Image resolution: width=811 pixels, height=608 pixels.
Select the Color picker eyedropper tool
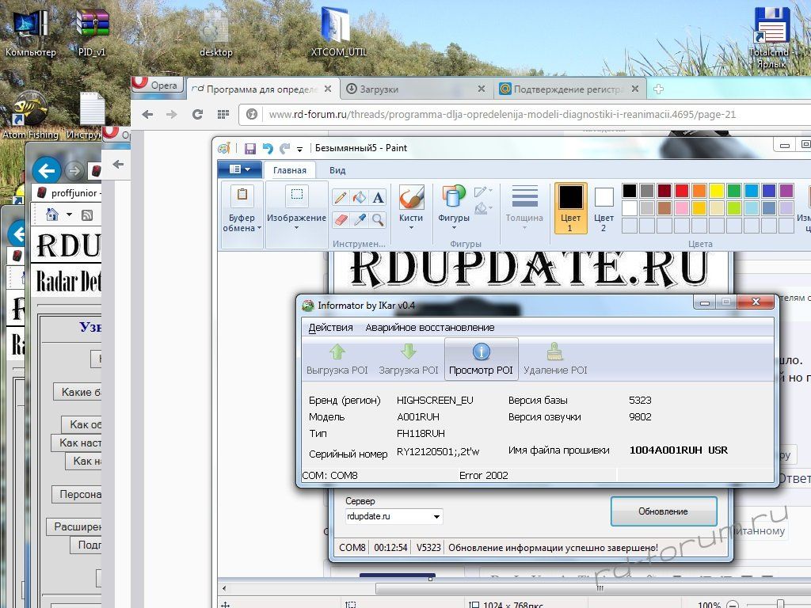360,219
